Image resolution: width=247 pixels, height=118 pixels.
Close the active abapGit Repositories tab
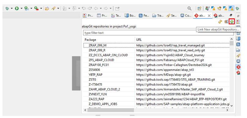point(209,16)
